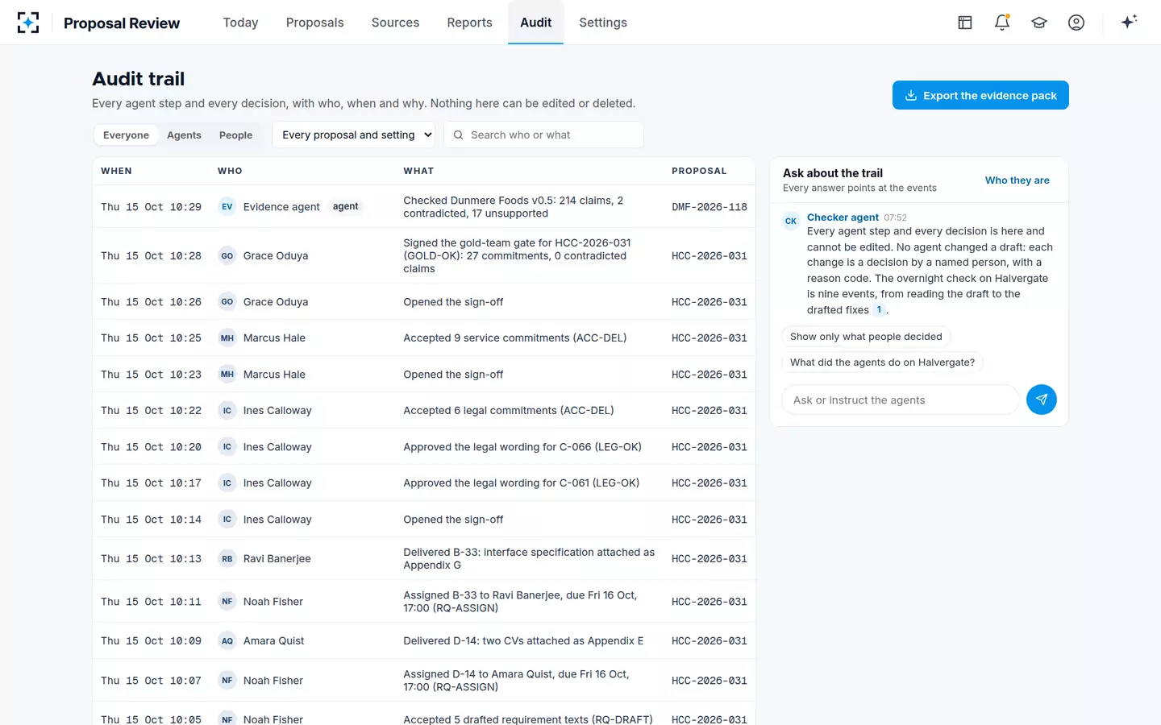Screen dimensions: 1161x725
Task: Select the People filter
Action: click(x=235, y=135)
